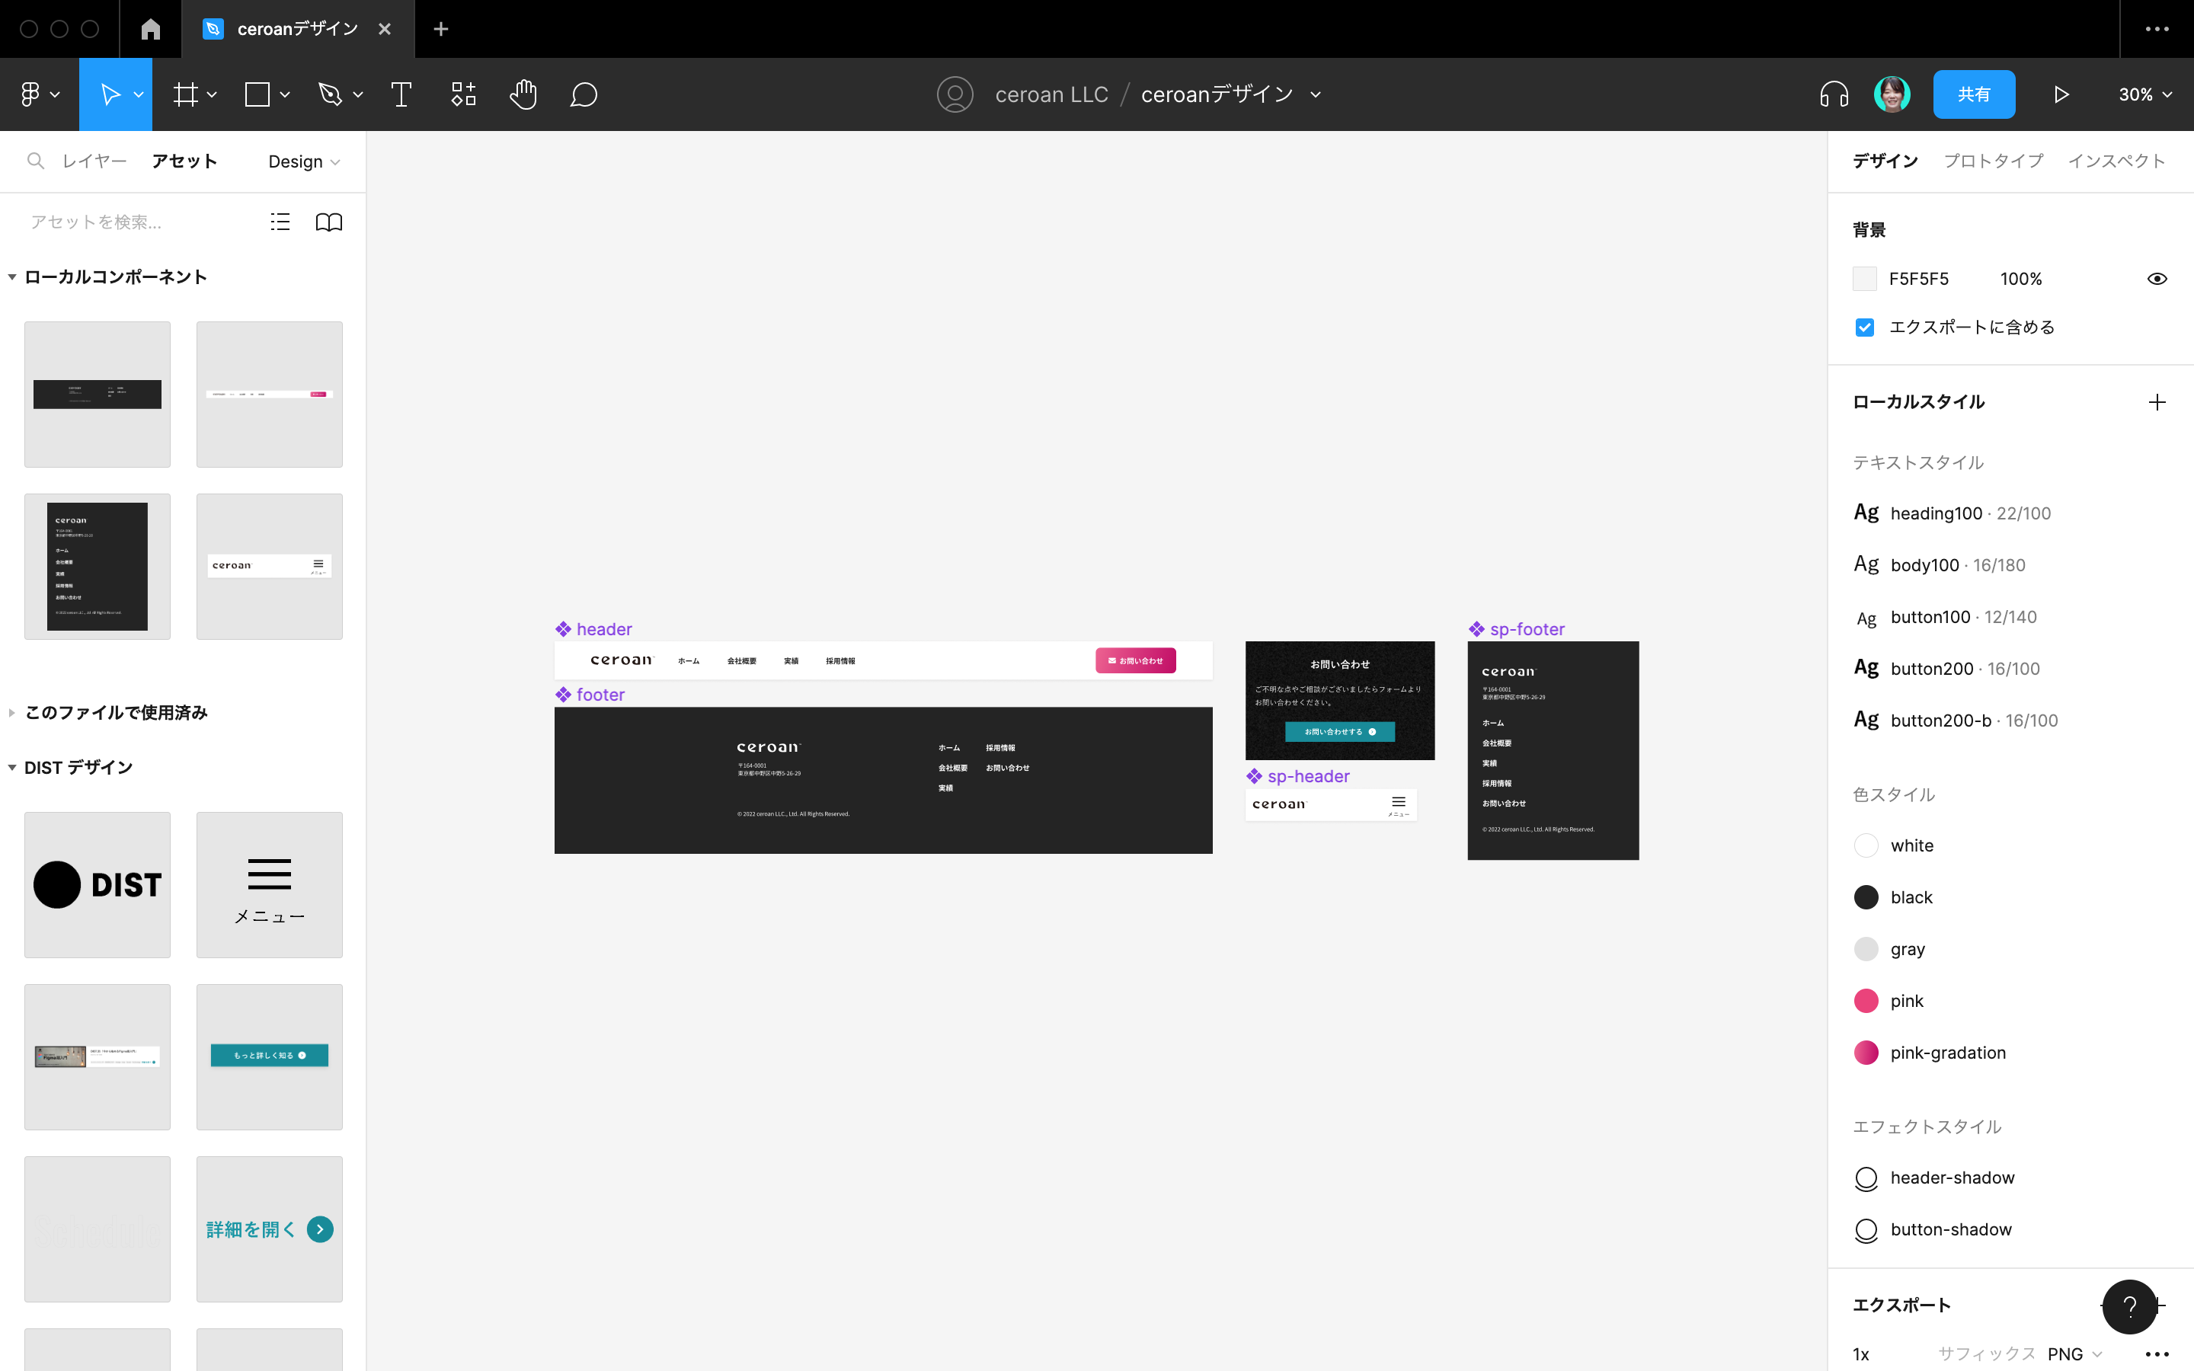This screenshot has height=1371, width=2194.
Task: Uncheck include in export checkbox
Action: 1864,328
